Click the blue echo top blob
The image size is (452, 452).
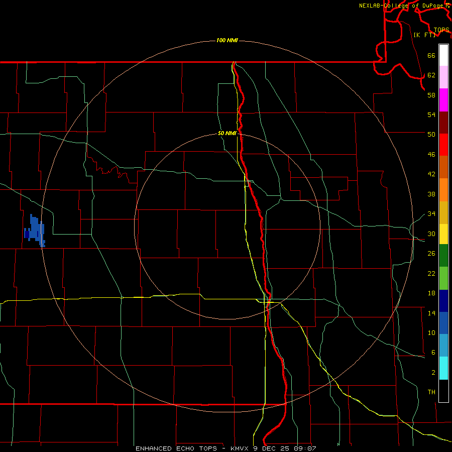35,231
